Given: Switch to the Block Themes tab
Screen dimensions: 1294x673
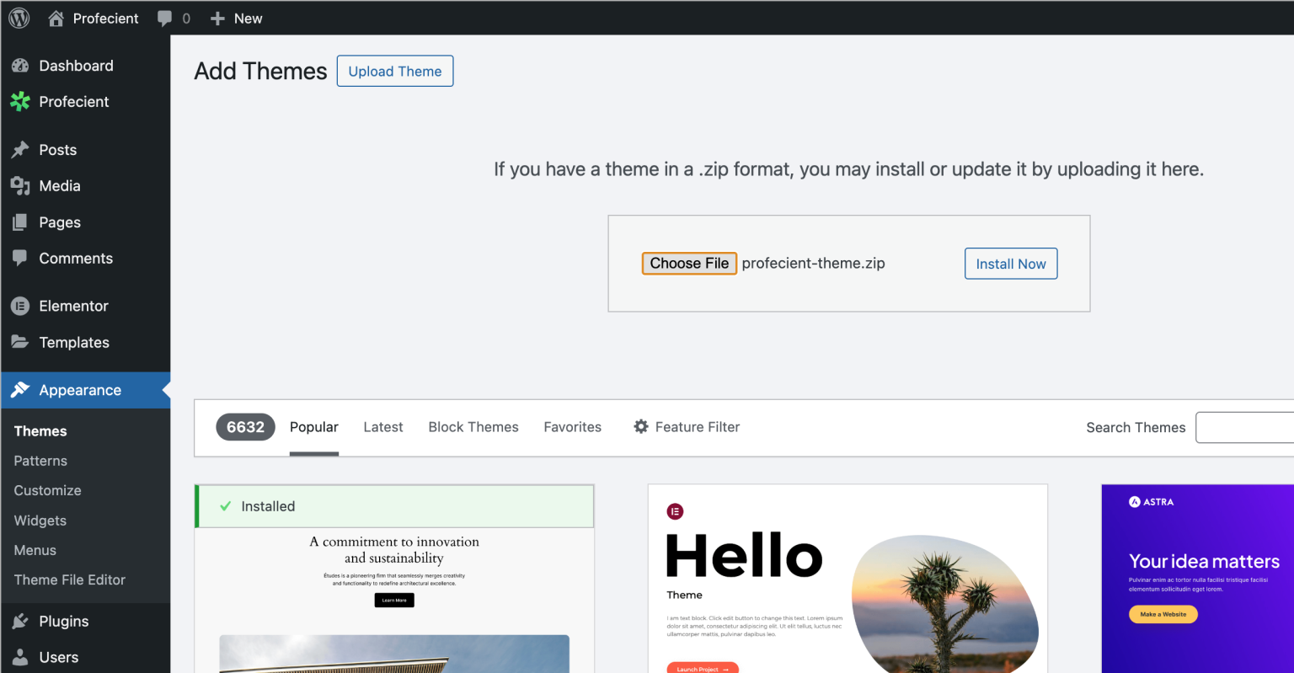Looking at the screenshot, I should [473, 427].
